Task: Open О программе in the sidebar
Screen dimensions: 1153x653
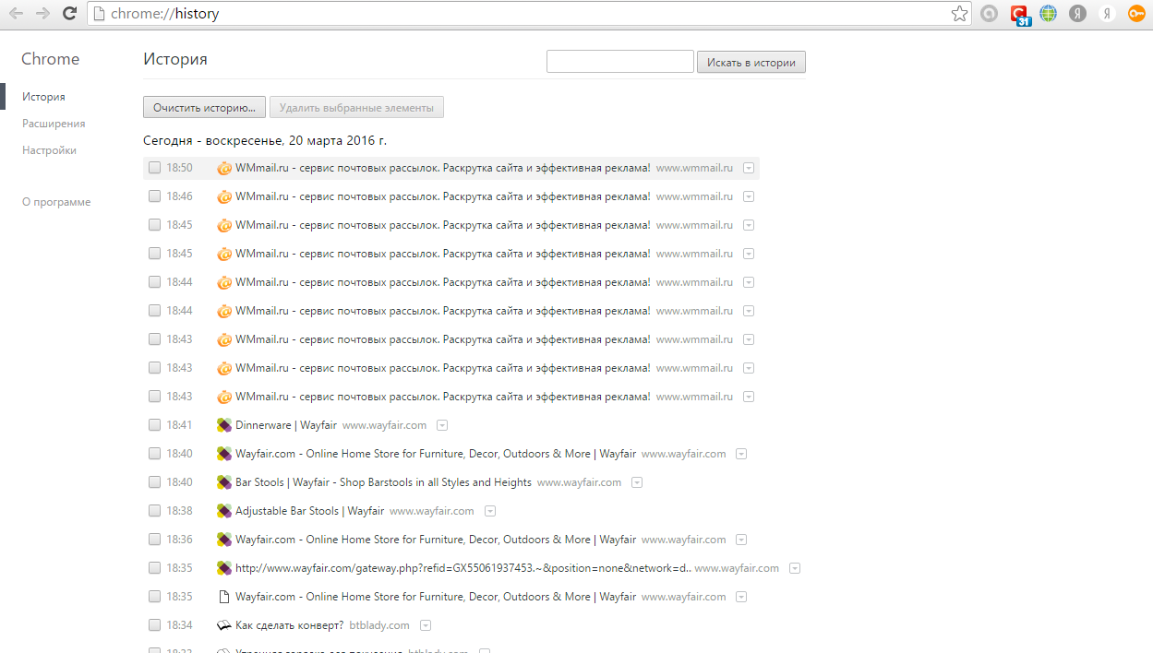Action: [x=56, y=202]
